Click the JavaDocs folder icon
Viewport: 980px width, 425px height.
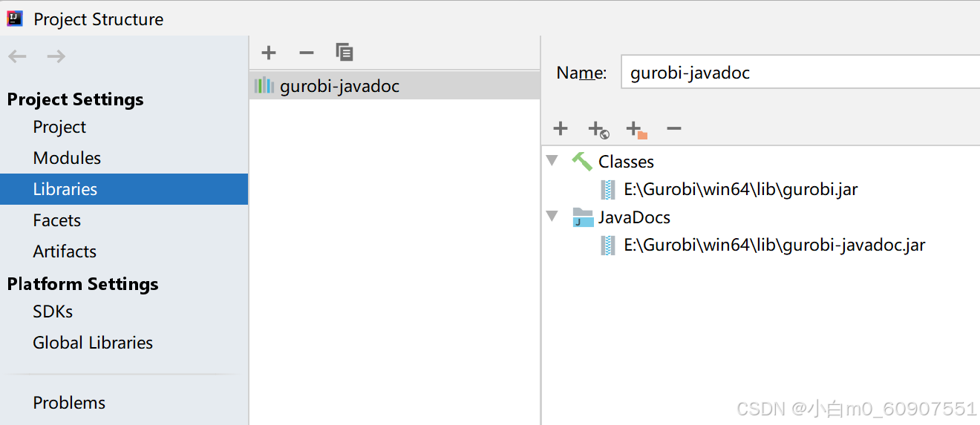583,217
